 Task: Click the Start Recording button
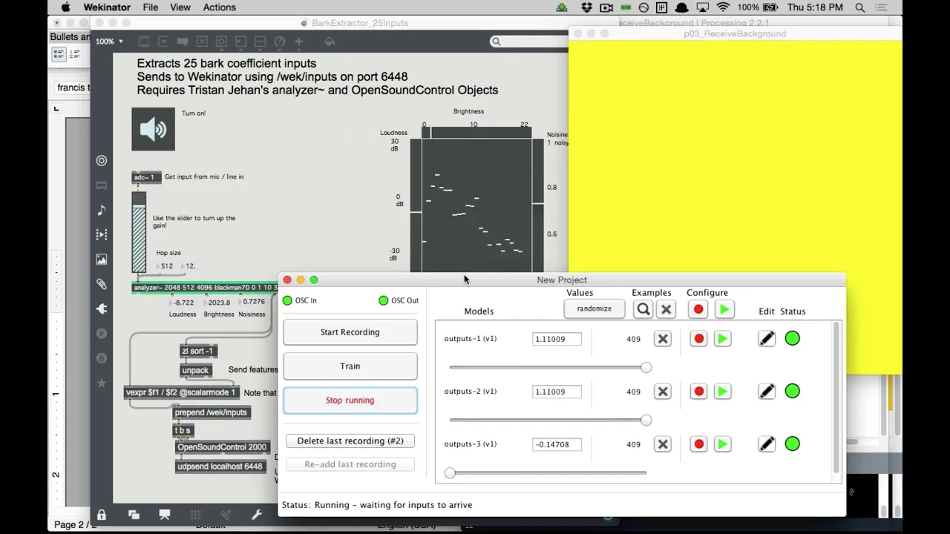350,332
